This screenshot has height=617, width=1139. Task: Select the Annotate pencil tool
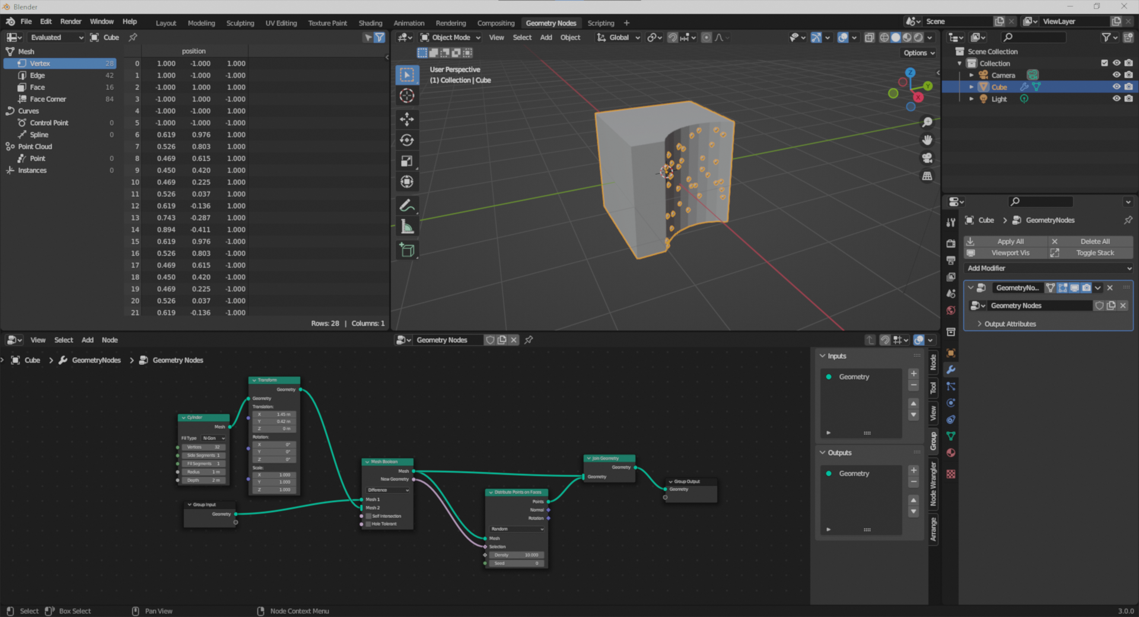407,206
